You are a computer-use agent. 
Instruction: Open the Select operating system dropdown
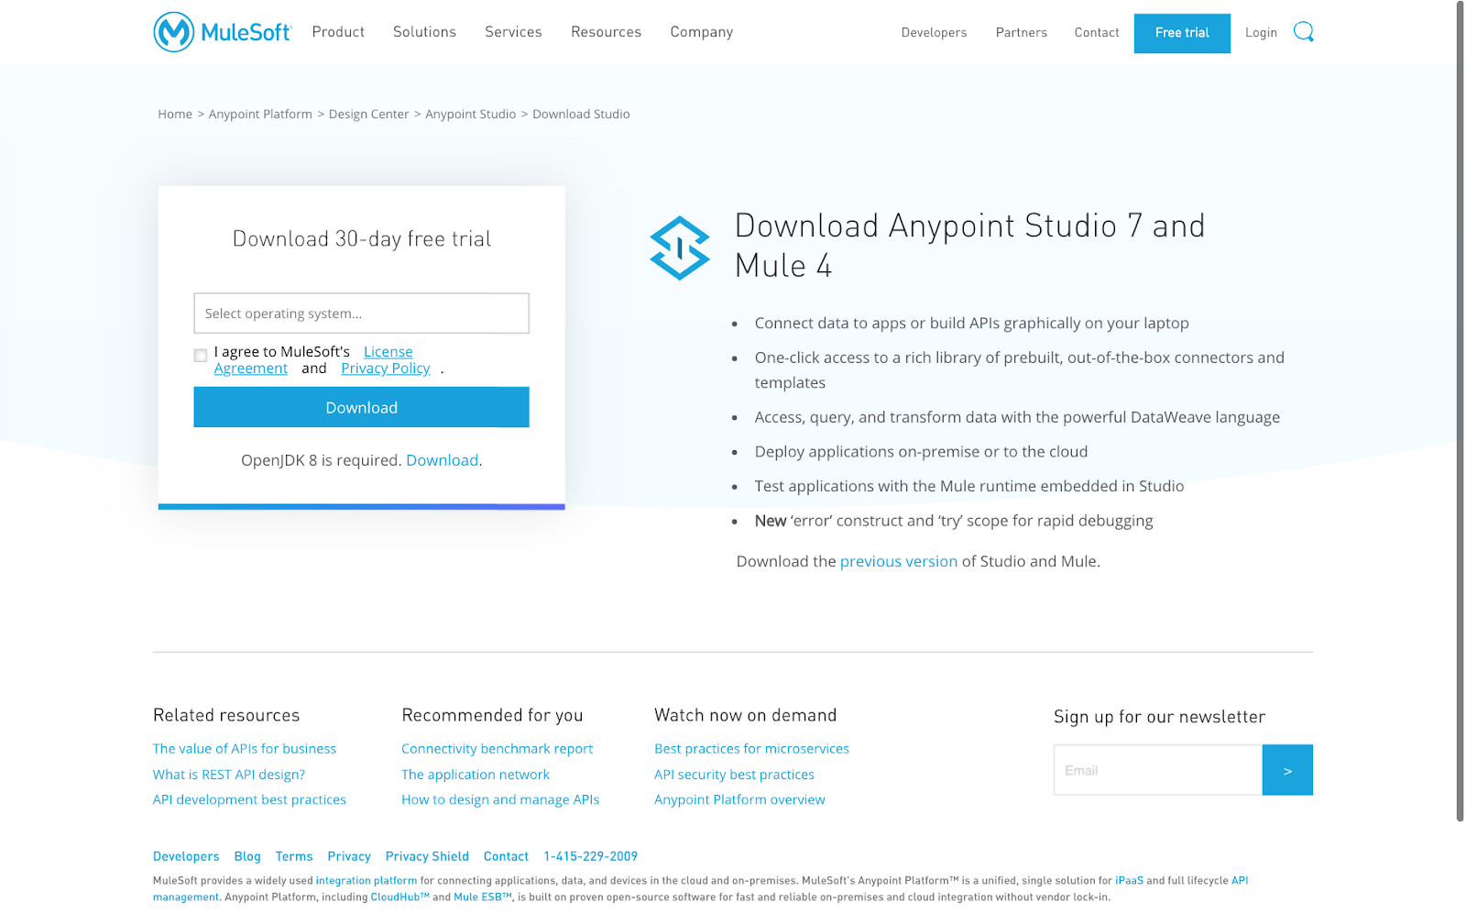coord(361,314)
